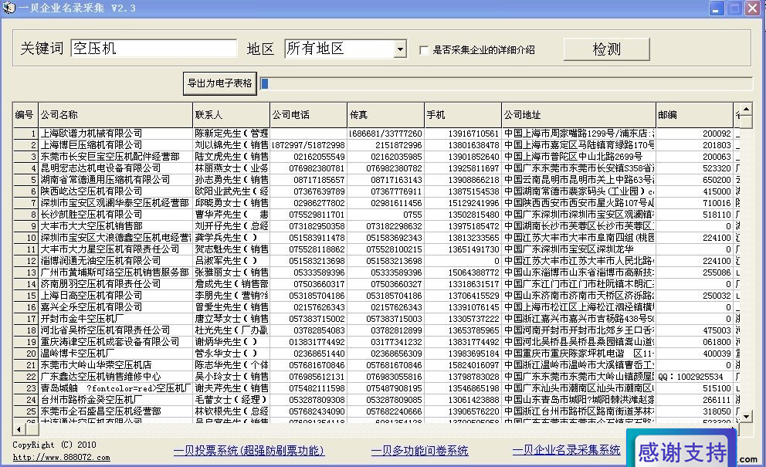Click the 关键词 input field containing 空压机
This screenshot has height=467, width=766.
(154, 49)
